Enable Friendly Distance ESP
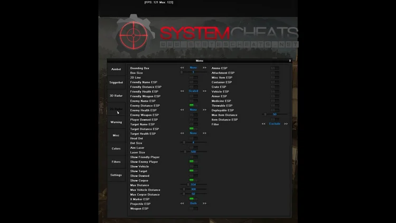This screenshot has width=396, height=223. (193, 87)
